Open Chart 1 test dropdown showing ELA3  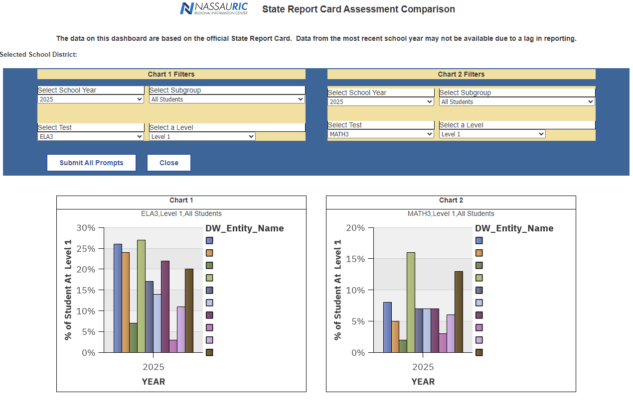91,136
